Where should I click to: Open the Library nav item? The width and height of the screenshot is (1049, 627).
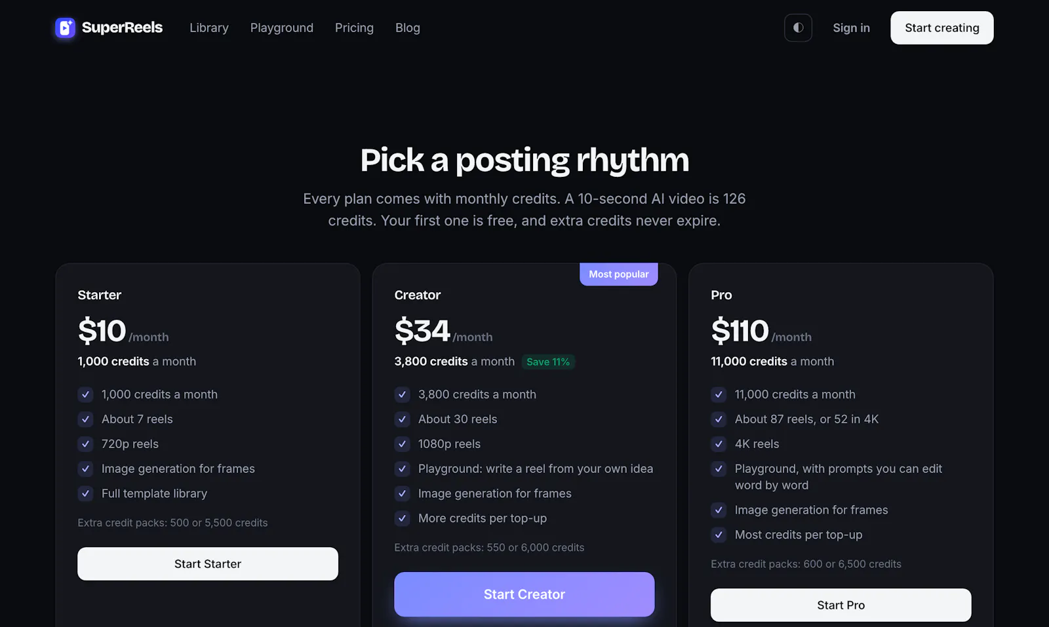[209, 28]
